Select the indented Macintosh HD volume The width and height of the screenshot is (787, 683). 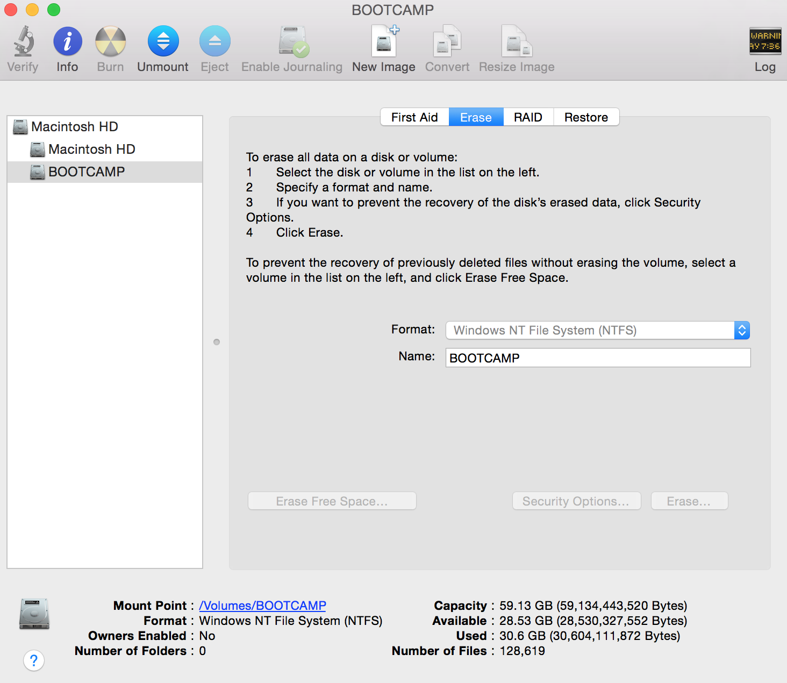[x=105, y=150]
